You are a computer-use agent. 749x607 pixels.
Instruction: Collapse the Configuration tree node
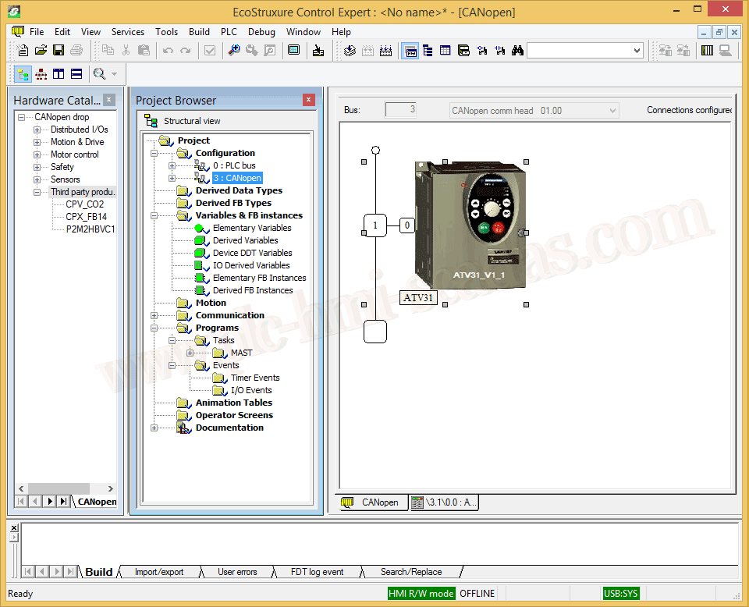[154, 153]
